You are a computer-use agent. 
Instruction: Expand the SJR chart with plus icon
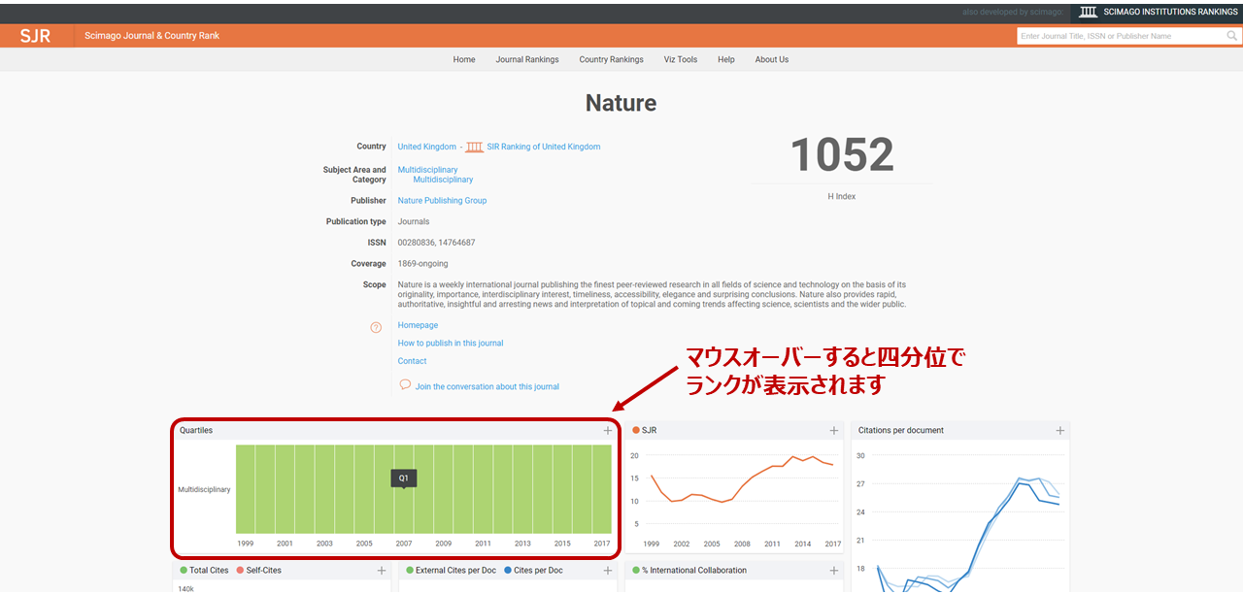pos(833,430)
